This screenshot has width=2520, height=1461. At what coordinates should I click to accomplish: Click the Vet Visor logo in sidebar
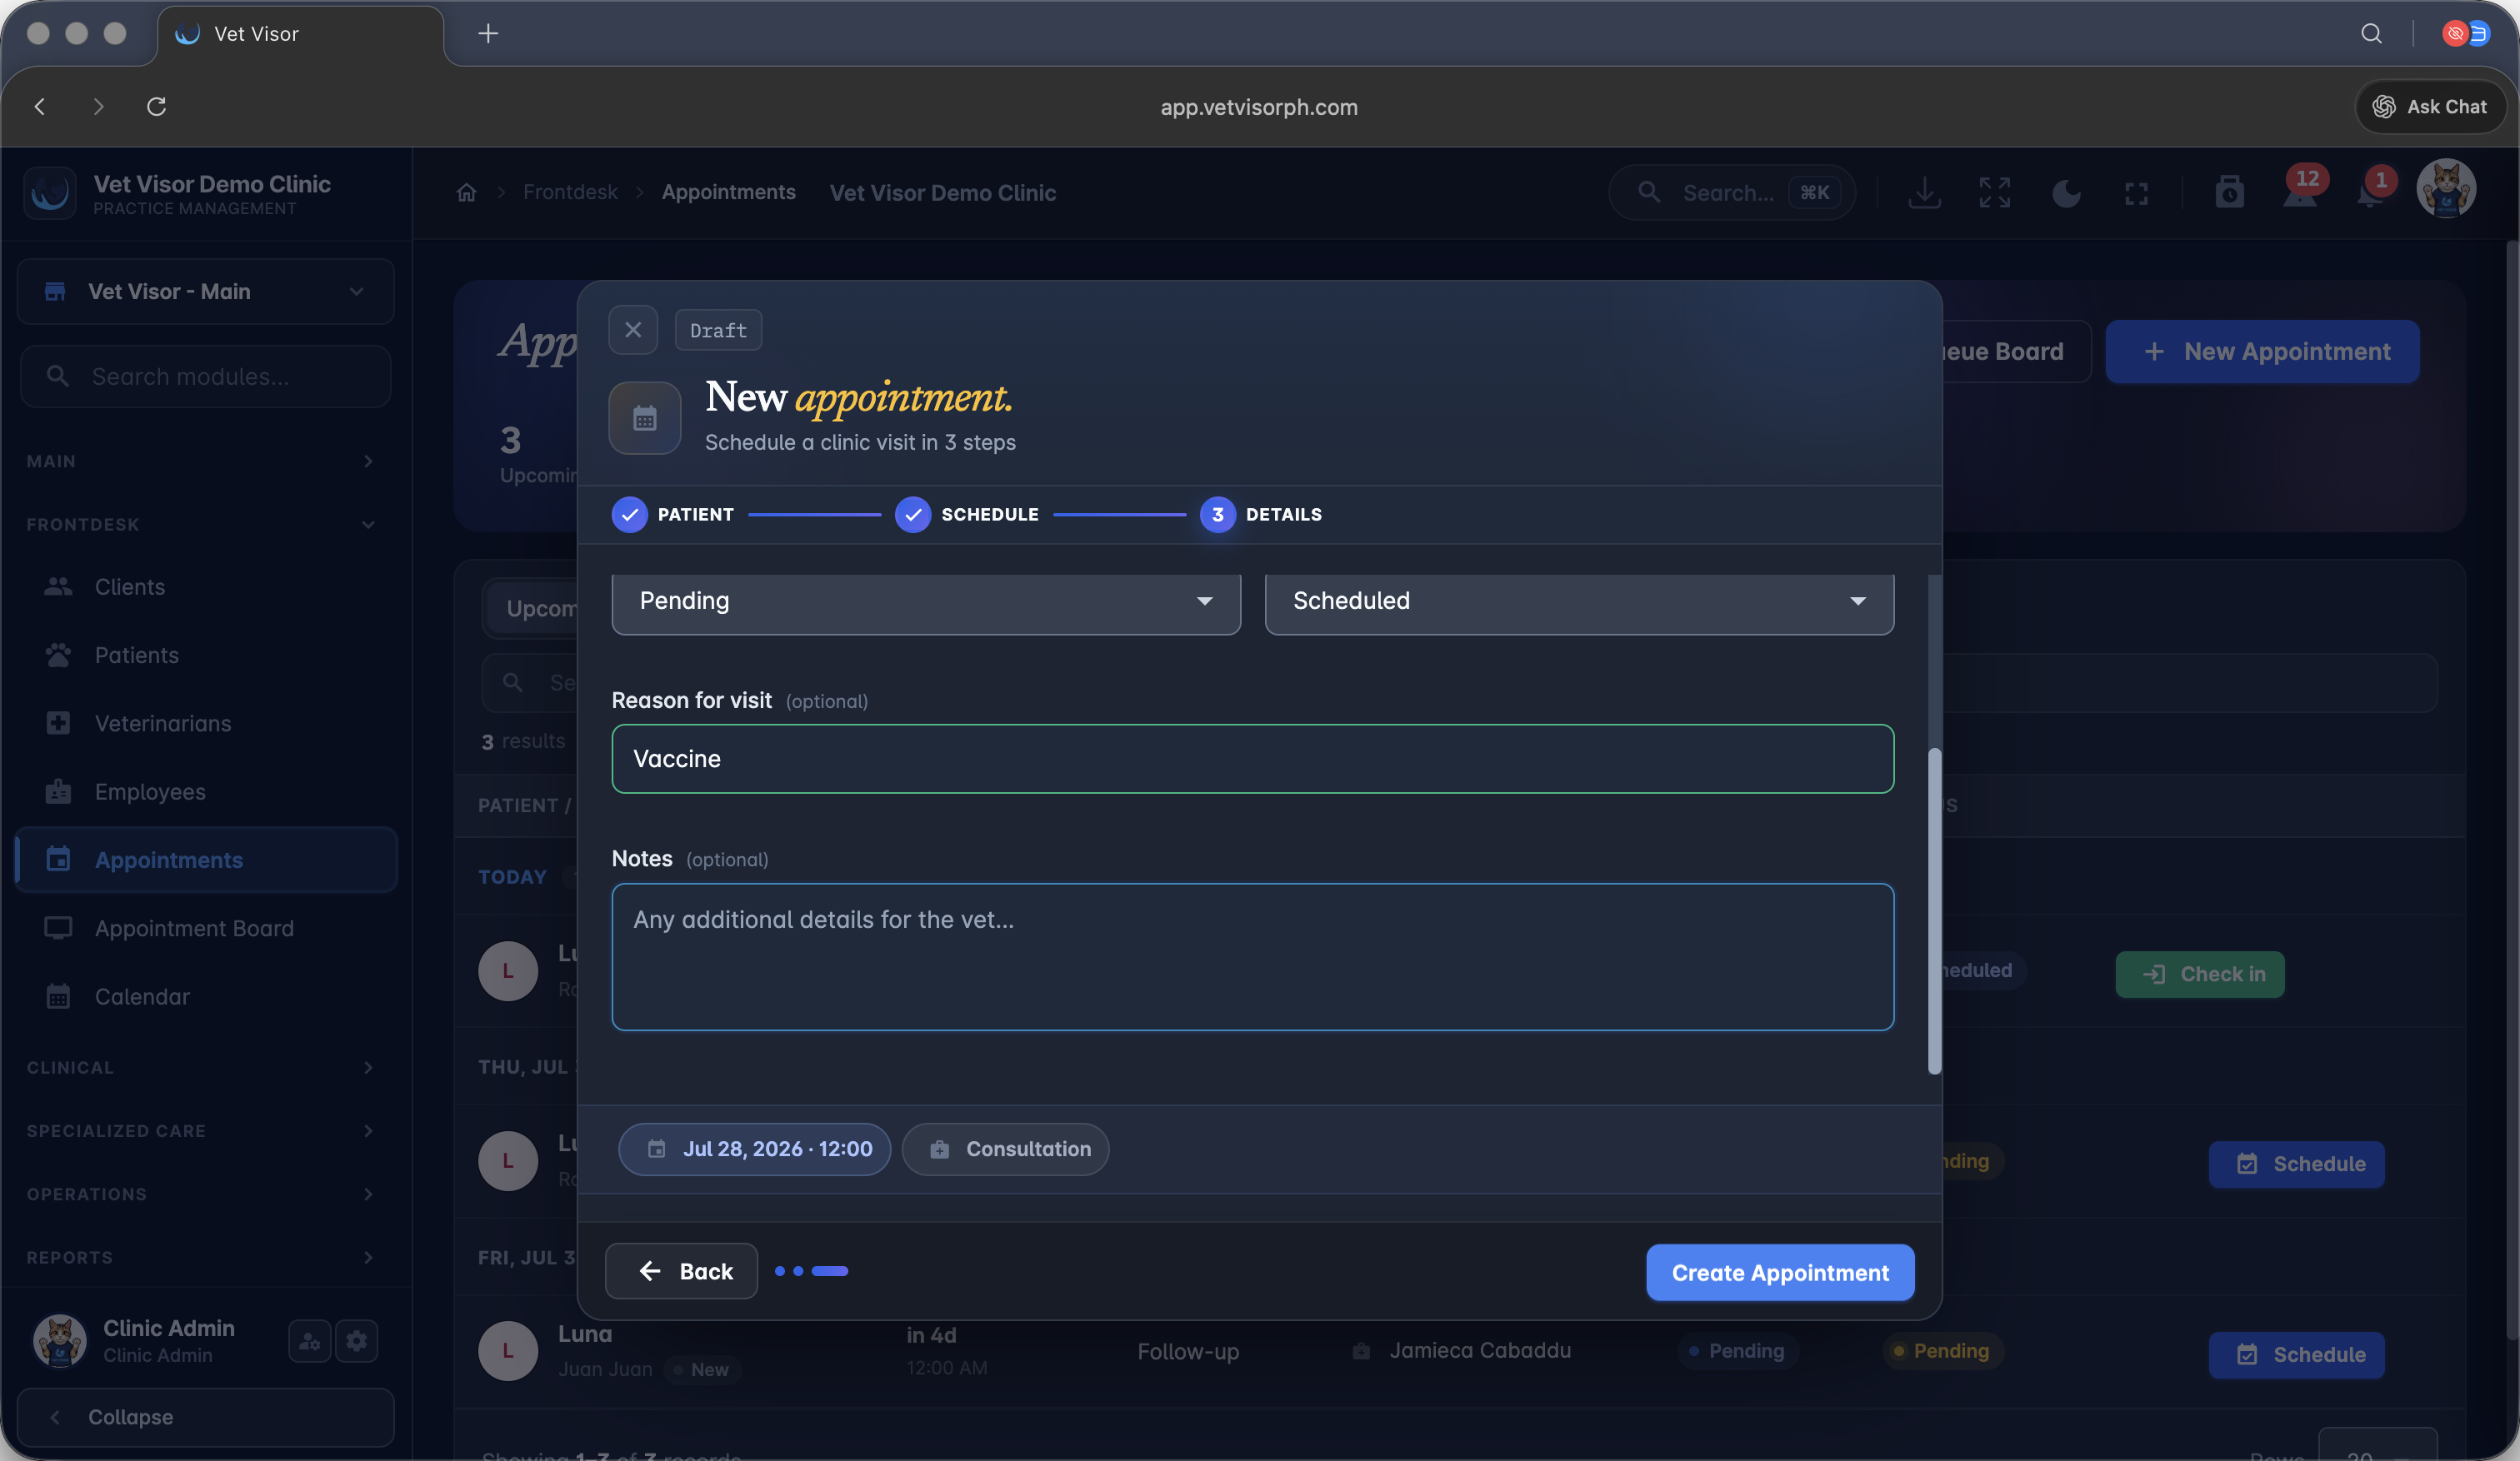click(50, 193)
